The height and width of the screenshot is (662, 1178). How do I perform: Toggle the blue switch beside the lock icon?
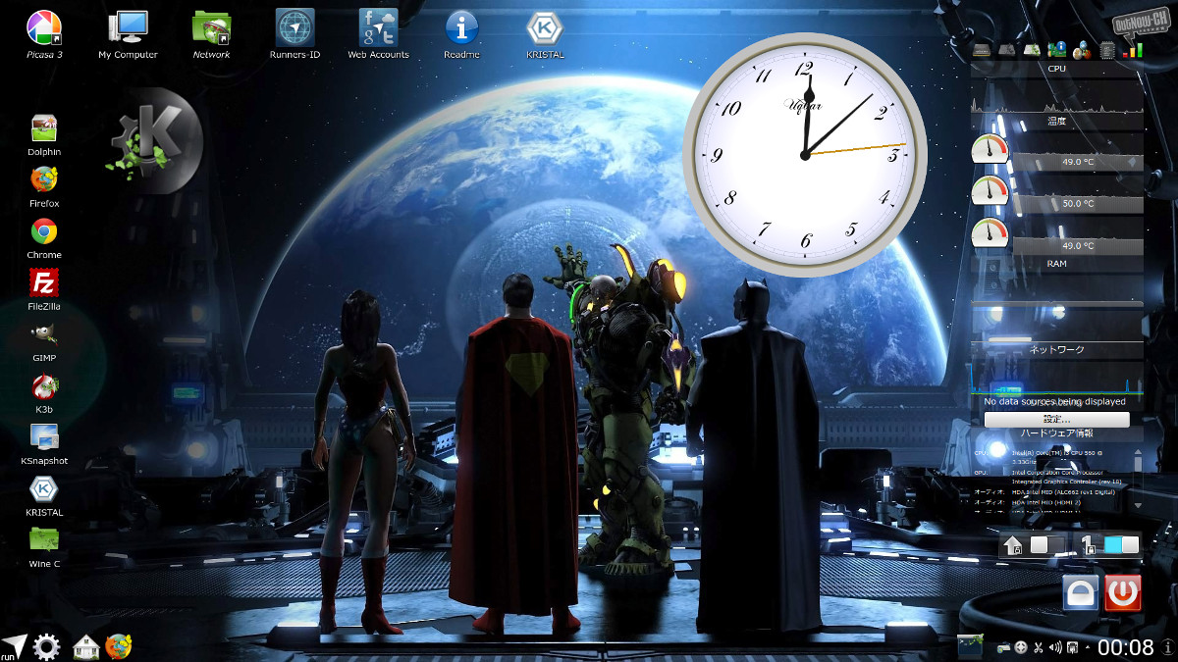(x=1121, y=544)
